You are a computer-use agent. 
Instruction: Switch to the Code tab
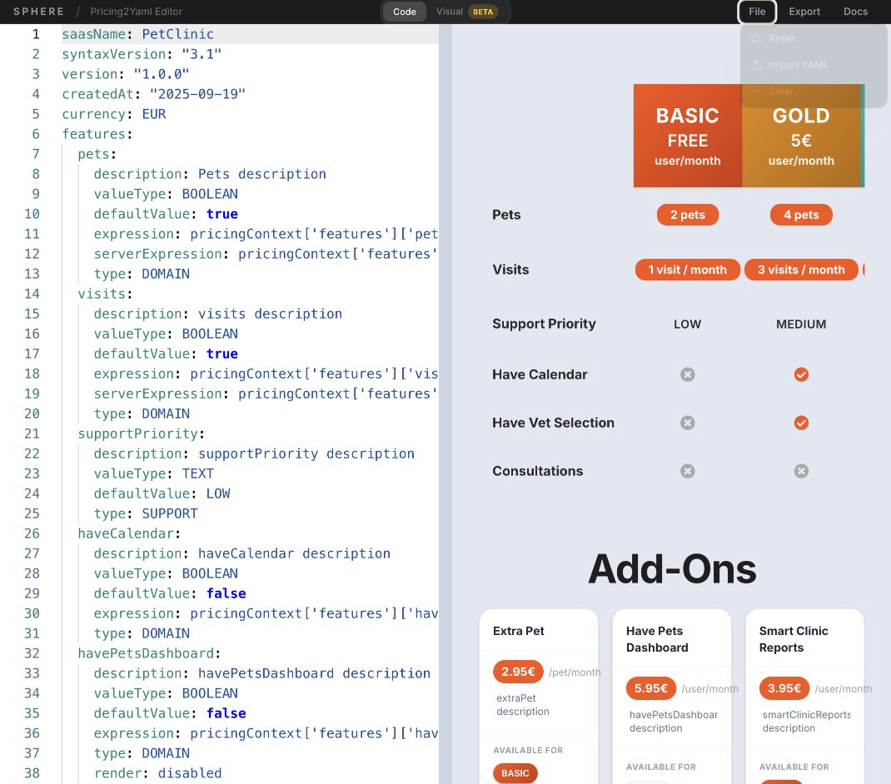click(x=405, y=12)
